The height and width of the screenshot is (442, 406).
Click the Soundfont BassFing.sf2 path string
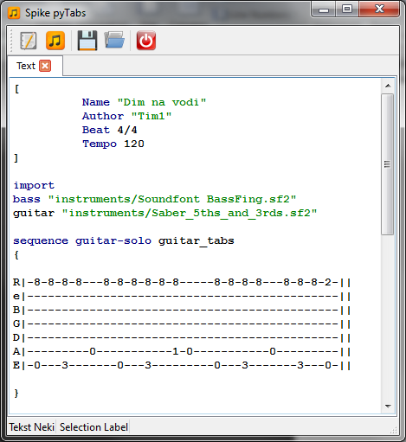coord(172,199)
